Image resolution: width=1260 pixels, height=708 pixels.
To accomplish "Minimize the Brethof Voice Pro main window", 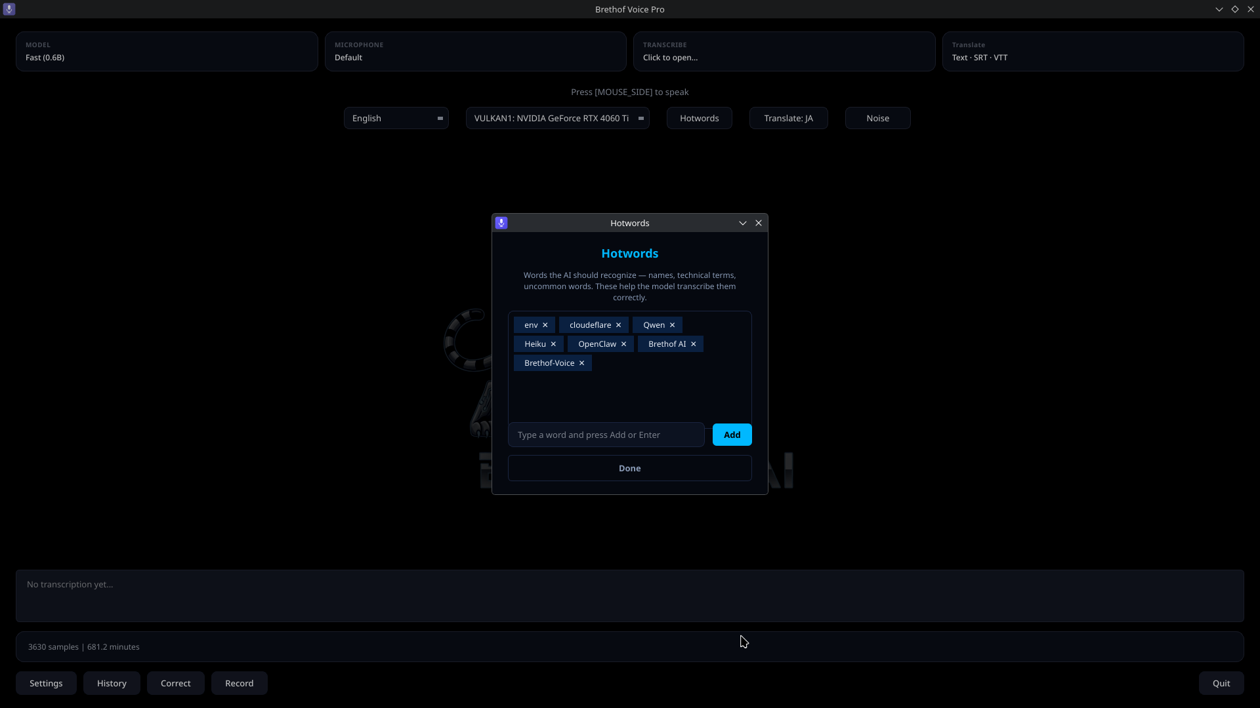I will 1219,9.
